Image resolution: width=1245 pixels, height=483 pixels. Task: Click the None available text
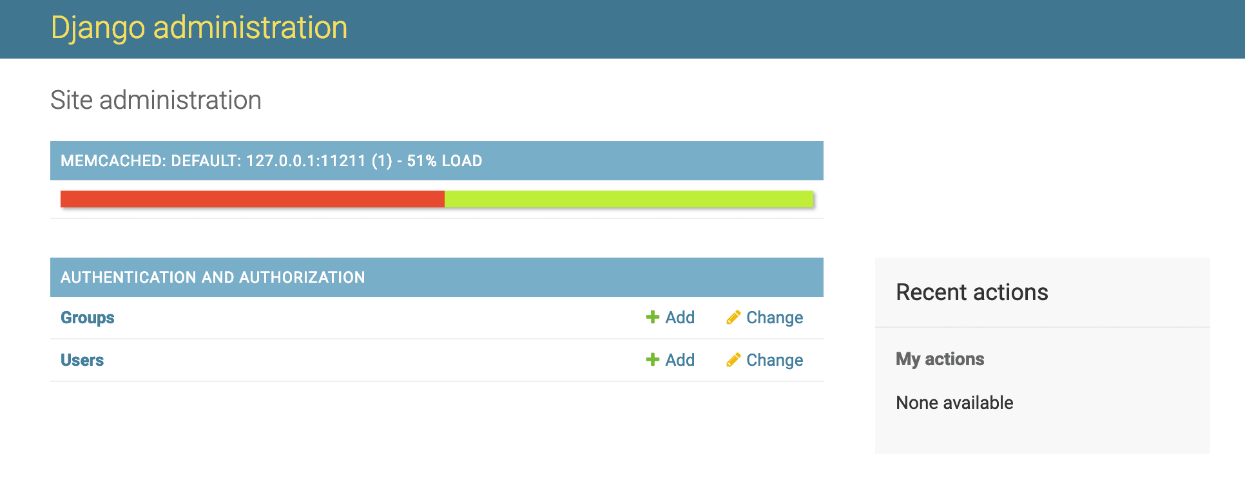[954, 402]
